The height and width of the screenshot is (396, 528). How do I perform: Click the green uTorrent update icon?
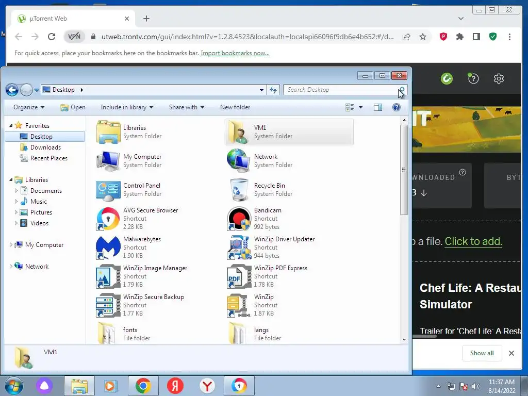(447, 79)
